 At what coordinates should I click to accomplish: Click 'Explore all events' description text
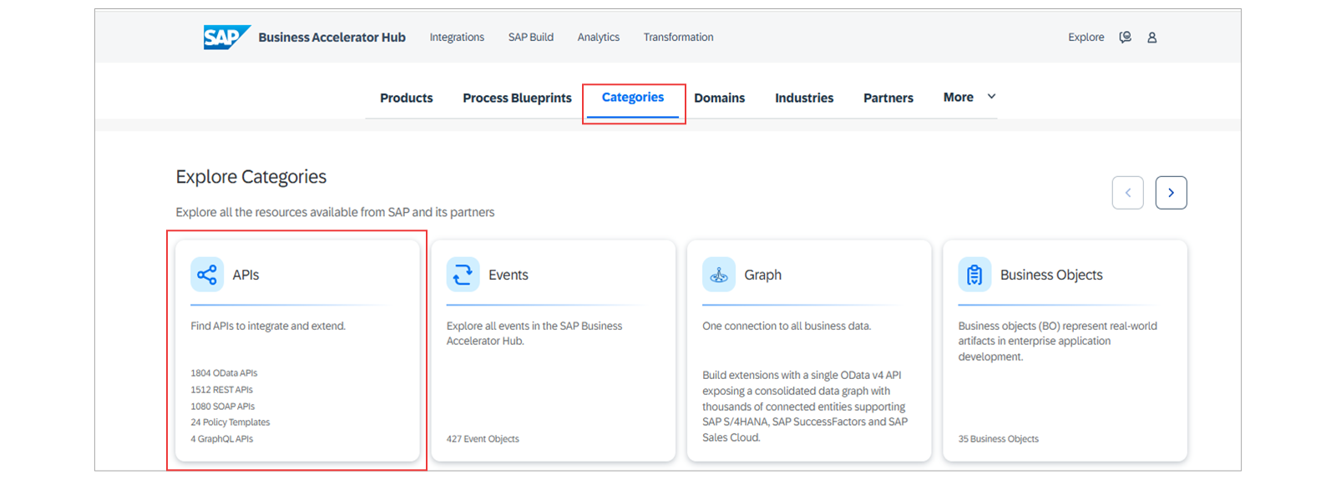click(x=534, y=334)
